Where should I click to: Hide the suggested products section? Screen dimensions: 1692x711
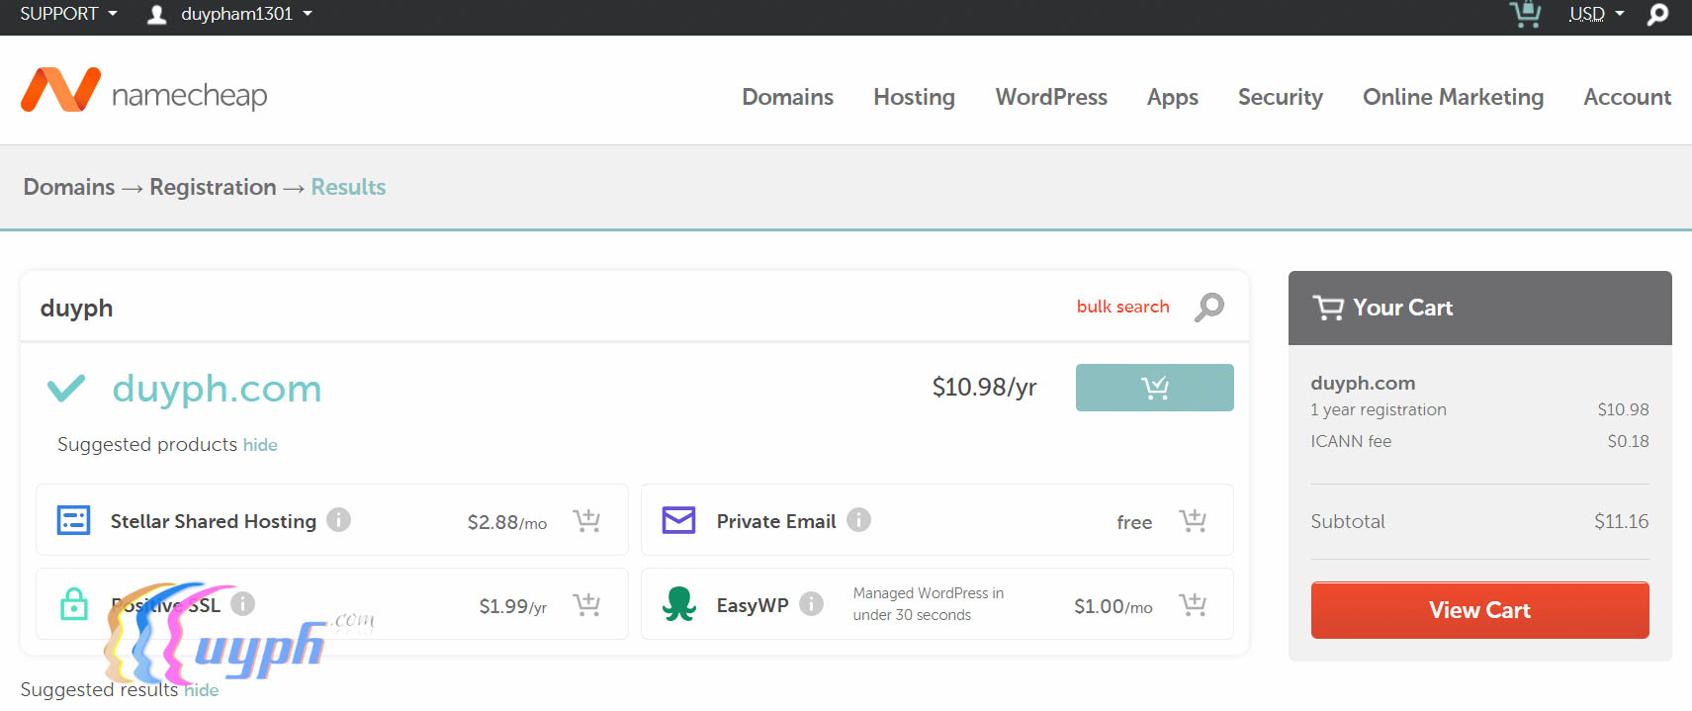tap(260, 445)
